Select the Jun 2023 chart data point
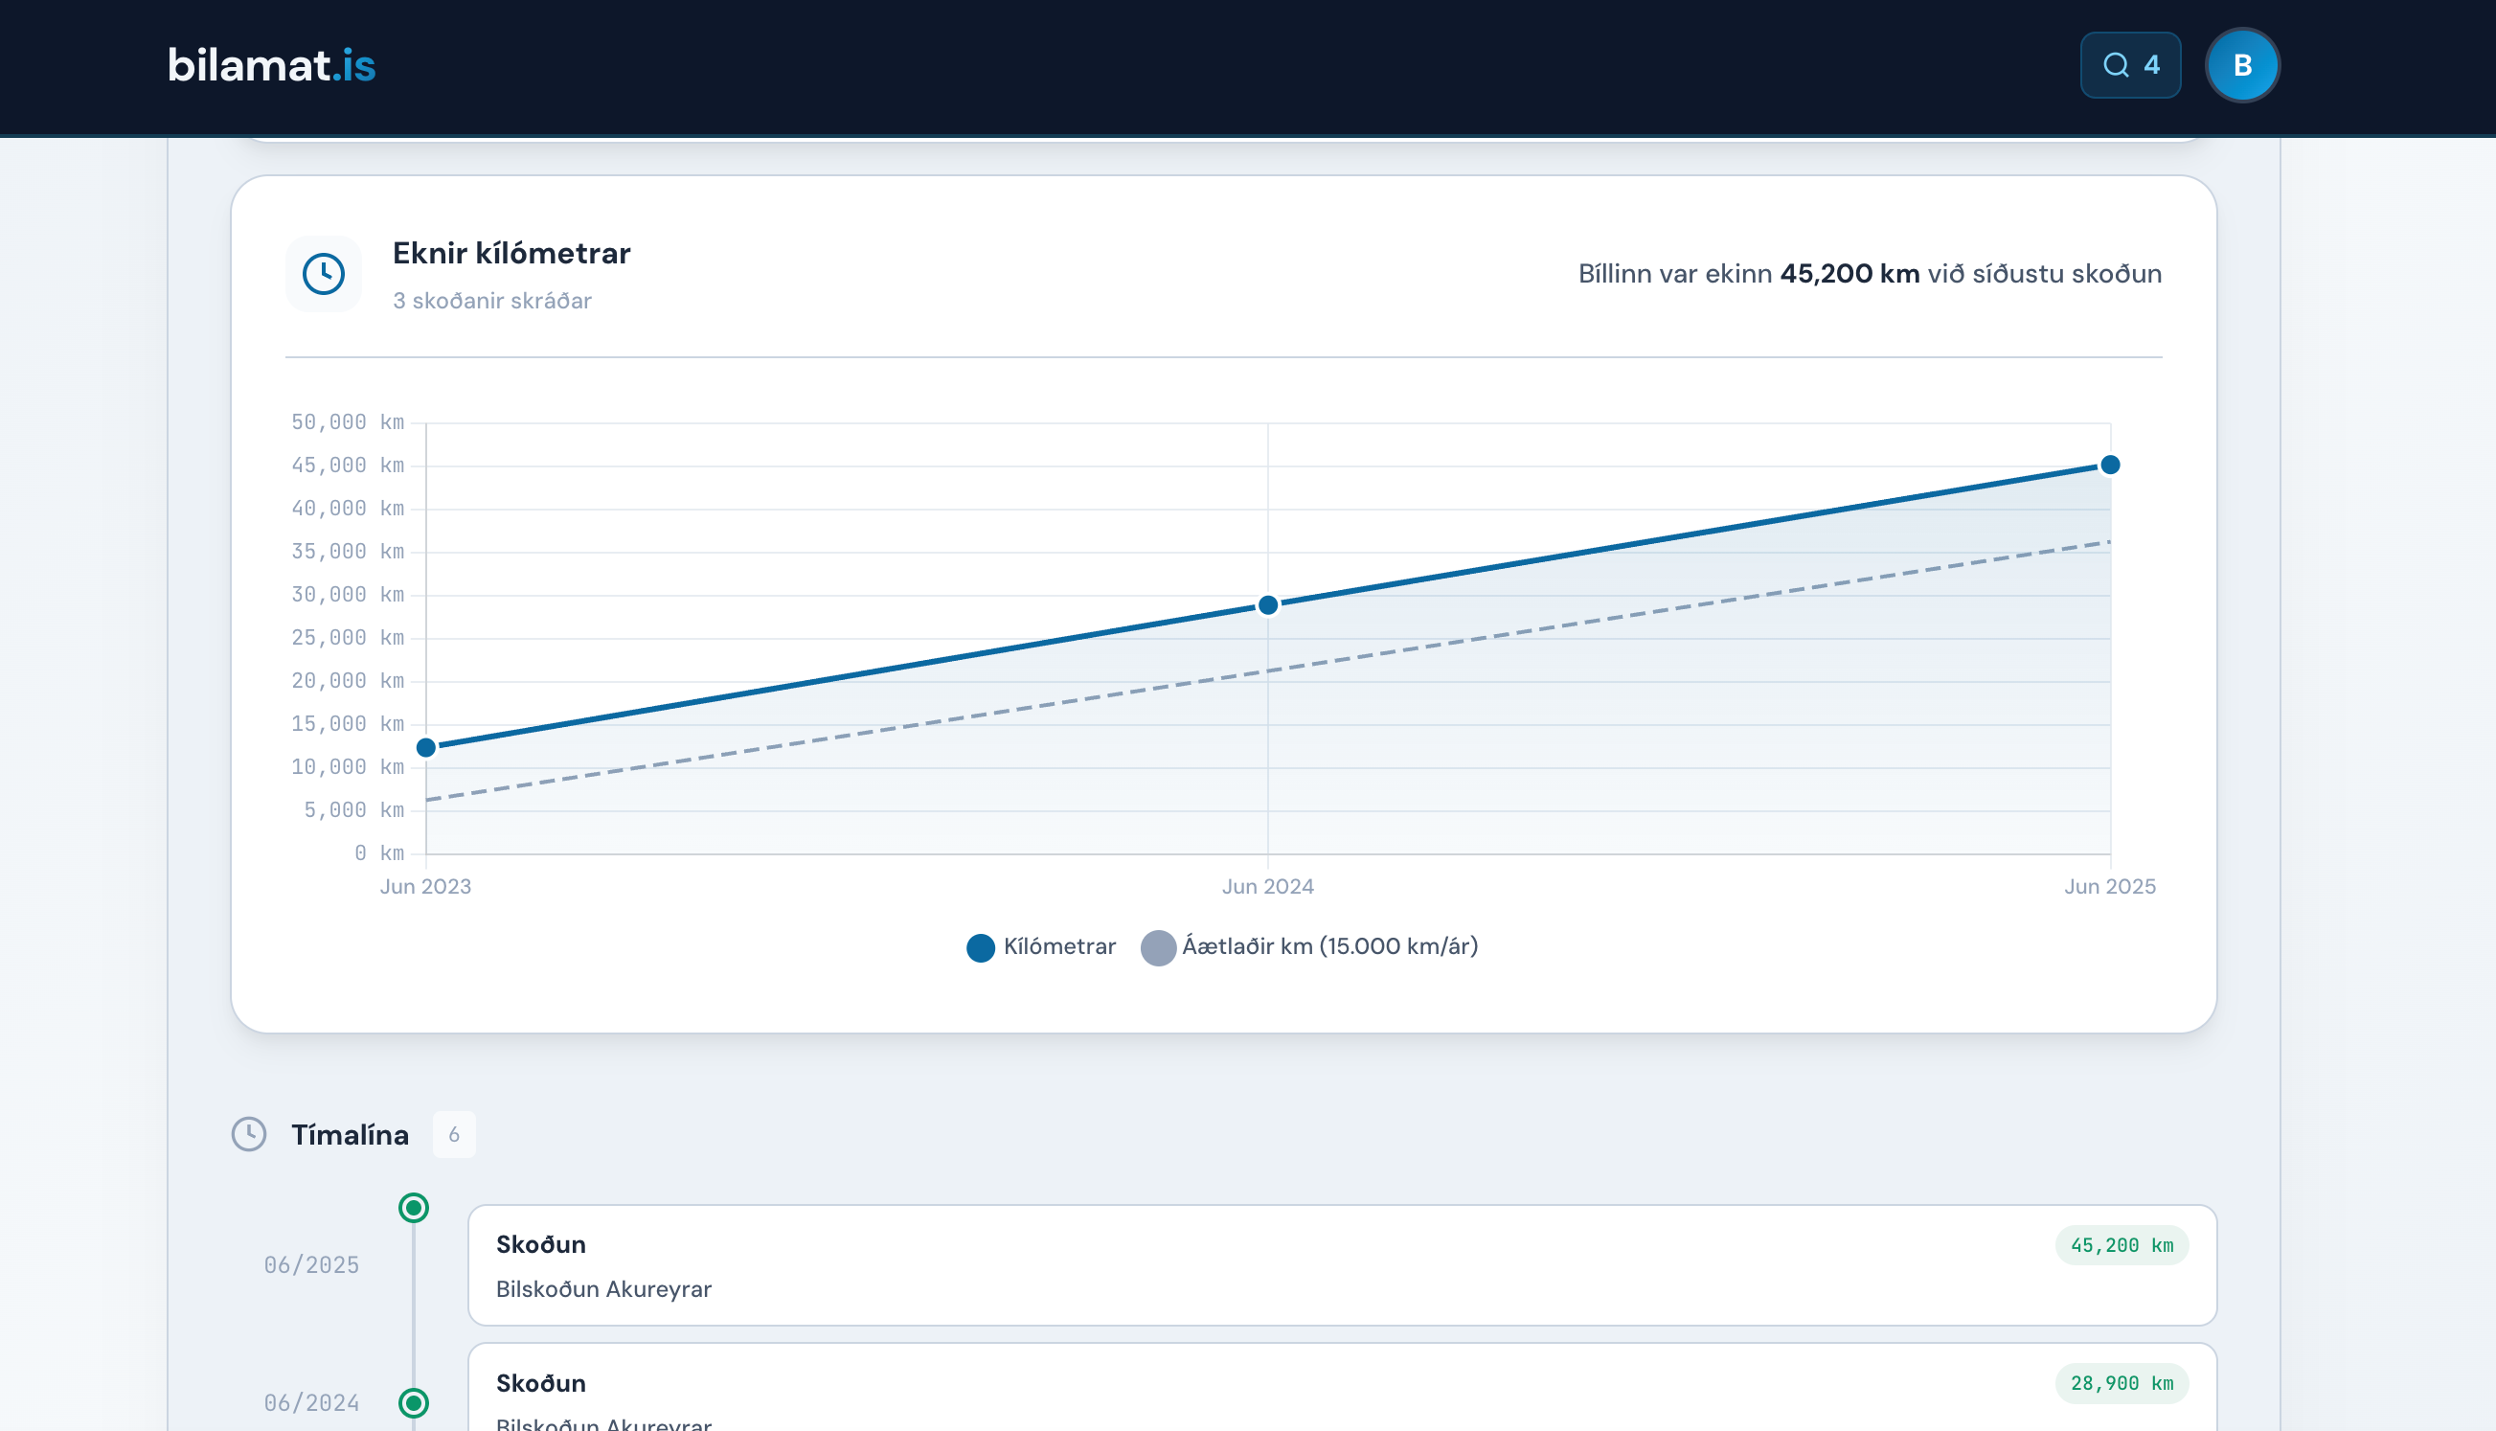 (426, 748)
